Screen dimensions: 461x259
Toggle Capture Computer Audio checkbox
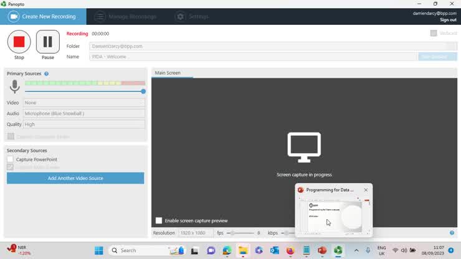pos(11,136)
